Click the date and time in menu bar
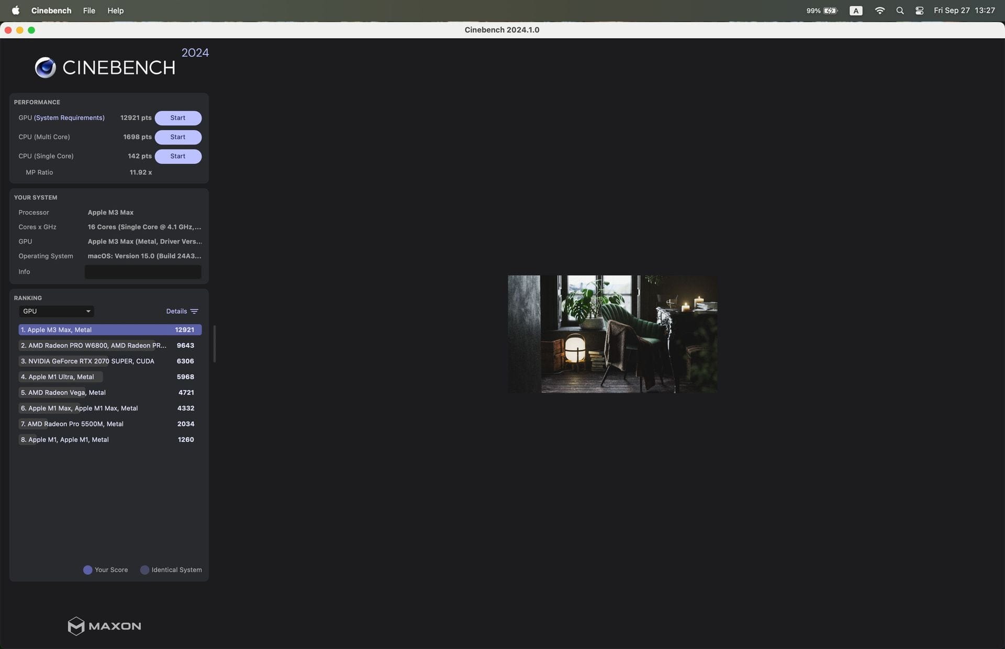 point(964,10)
